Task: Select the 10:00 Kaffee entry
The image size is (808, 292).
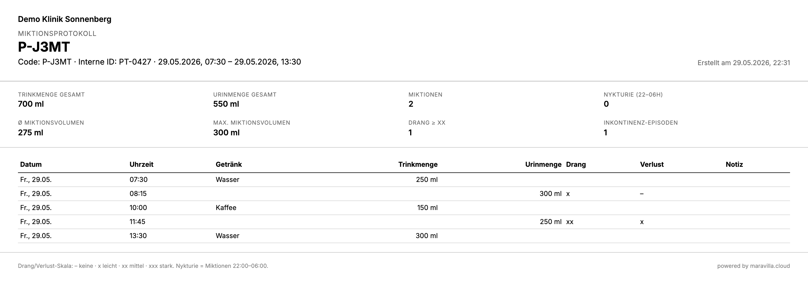Action: pos(404,207)
